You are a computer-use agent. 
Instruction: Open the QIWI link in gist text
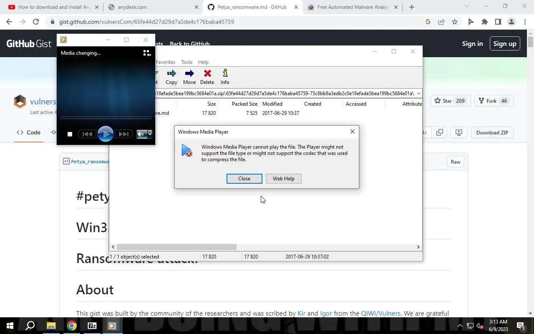(x=368, y=313)
